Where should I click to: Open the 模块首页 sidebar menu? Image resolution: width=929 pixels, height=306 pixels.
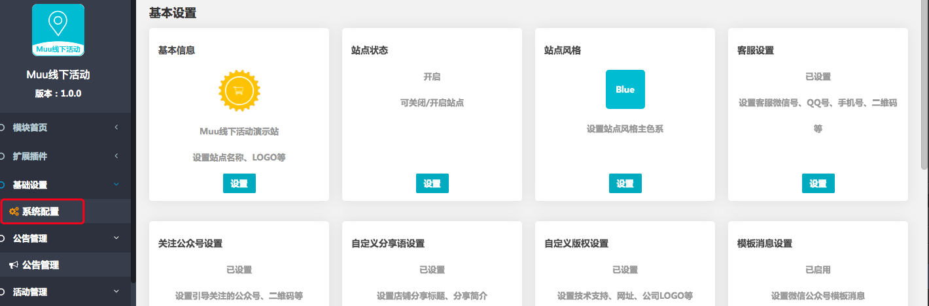point(65,128)
